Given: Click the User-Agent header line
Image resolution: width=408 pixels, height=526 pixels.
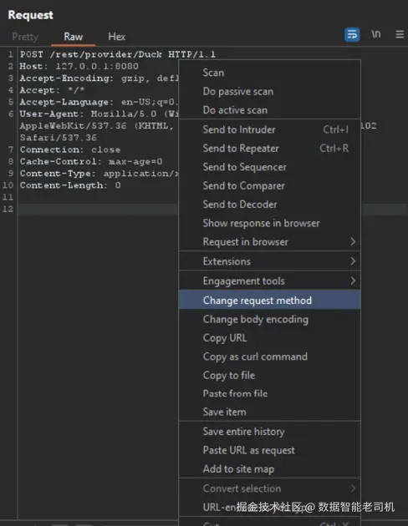Looking at the screenshot, I should 99,114.
